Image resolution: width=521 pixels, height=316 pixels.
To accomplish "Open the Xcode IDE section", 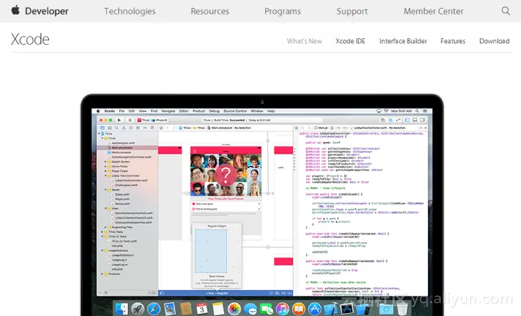I will coord(351,41).
